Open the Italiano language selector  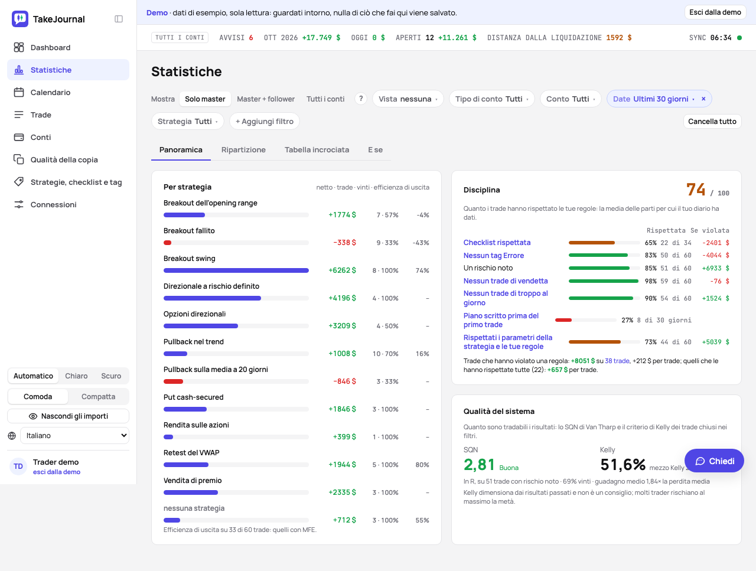point(74,436)
